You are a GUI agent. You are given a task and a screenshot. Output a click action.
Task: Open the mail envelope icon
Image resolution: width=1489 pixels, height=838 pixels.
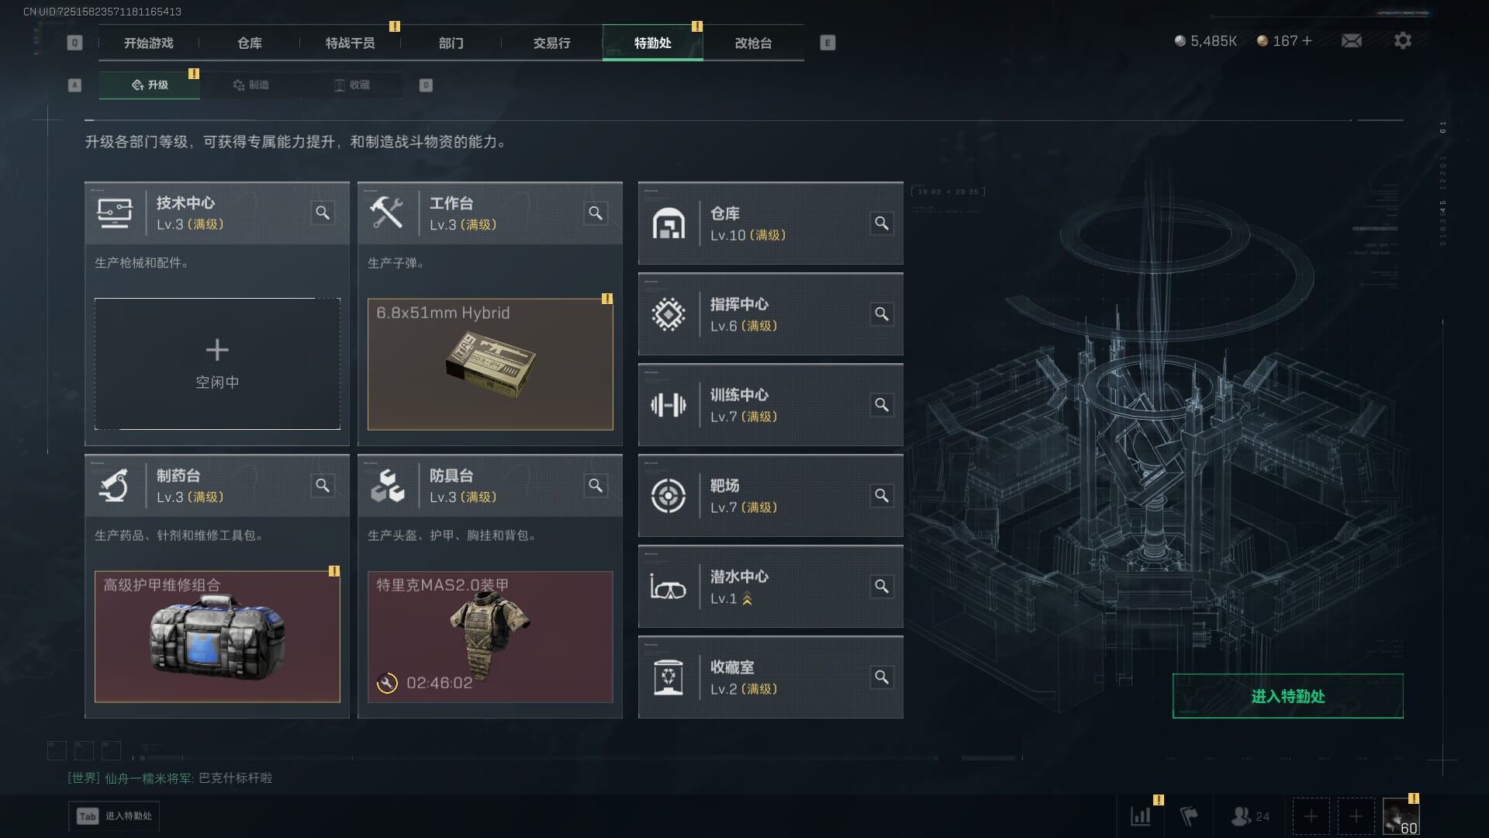point(1351,40)
